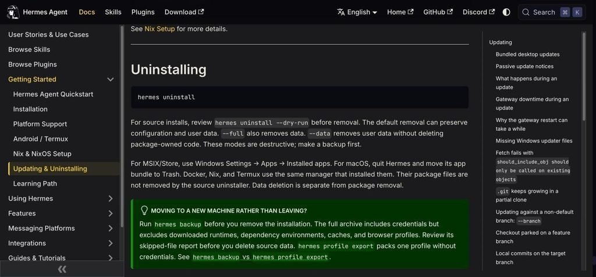Expand the Features chevron

tap(110, 214)
